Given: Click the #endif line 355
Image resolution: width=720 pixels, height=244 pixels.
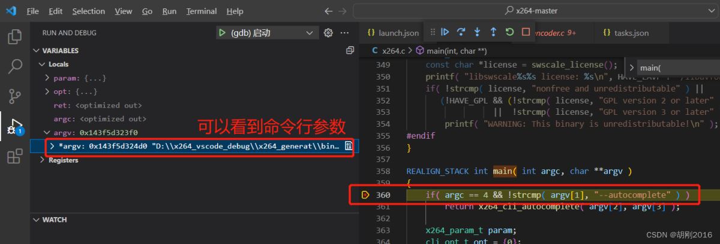Looking at the screenshot, I should tap(421, 136).
